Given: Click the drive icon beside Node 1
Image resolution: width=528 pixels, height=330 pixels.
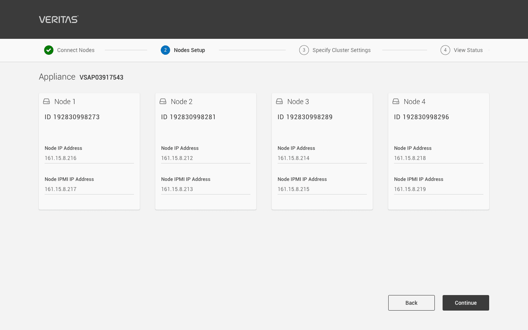Looking at the screenshot, I should [x=47, y=101].
